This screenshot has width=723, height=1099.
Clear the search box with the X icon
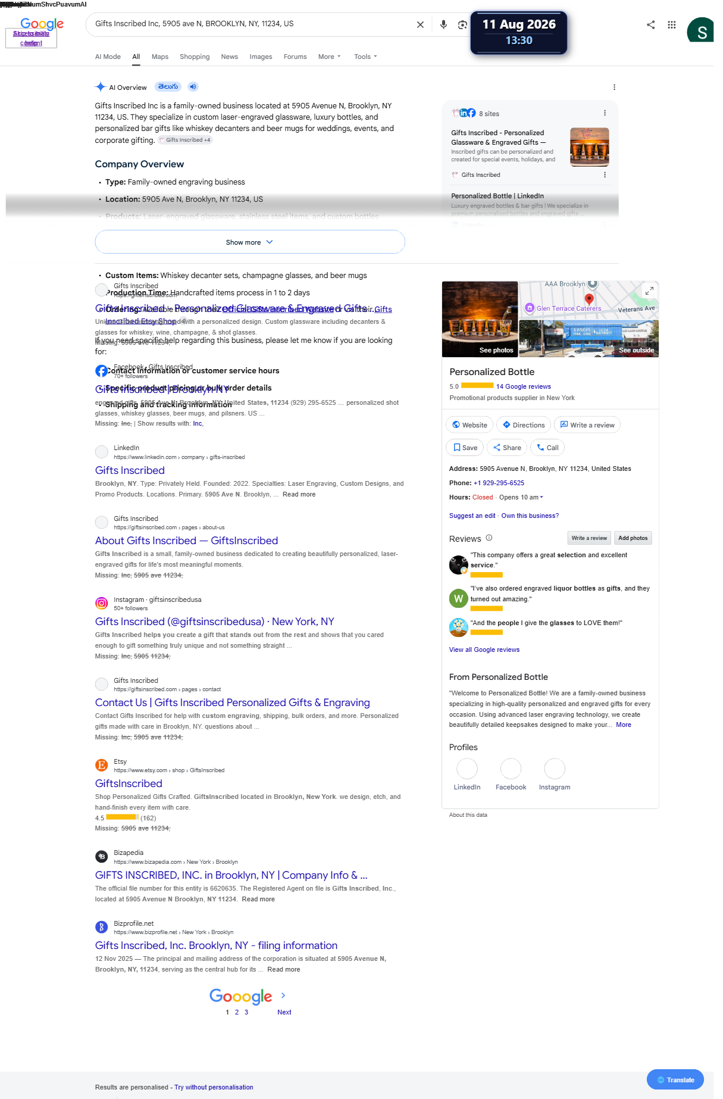(x=420, y=24)
